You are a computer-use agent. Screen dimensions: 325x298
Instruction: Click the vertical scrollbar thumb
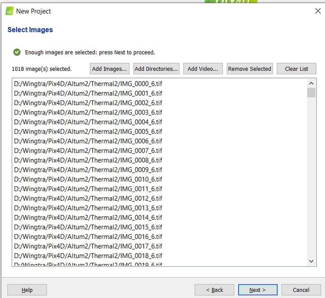coord(311,92)
